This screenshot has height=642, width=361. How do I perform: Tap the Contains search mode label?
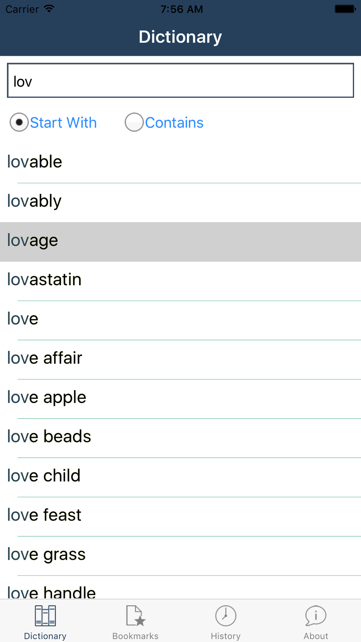tap(174, 123)
